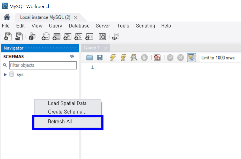
Task: Open a SQL script file
Action: [x=19, y=37]
